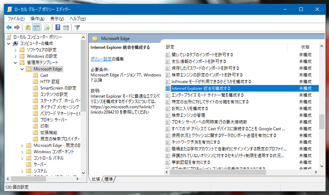
Task: Click the Filter funnel toolbar icon
Action: [77, 28]
